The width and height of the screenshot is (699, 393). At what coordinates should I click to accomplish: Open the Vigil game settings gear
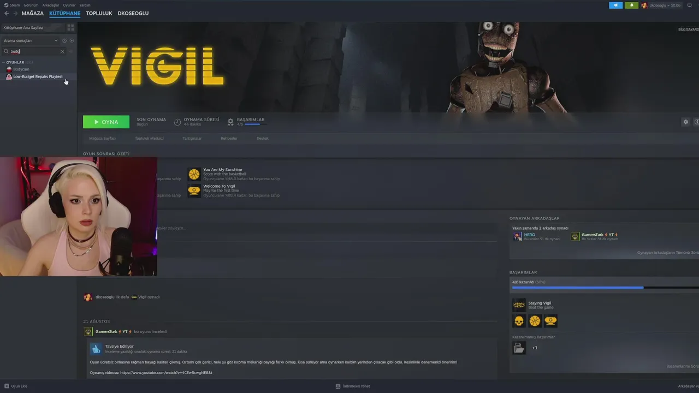(x=686, y=122)
